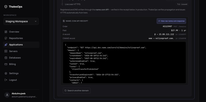Click the TLS issued badge

click(x=182, y=4)
